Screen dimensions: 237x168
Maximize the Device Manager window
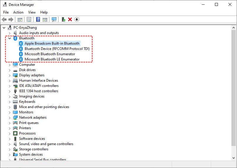[x=216, y=4]
